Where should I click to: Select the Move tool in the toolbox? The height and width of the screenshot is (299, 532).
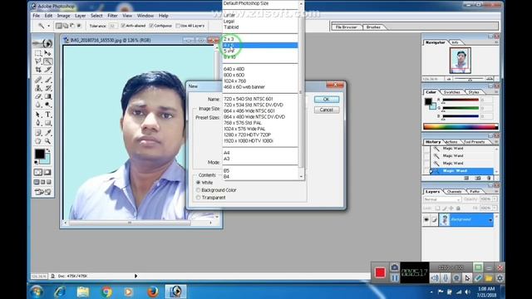click(x=48, y=53)
